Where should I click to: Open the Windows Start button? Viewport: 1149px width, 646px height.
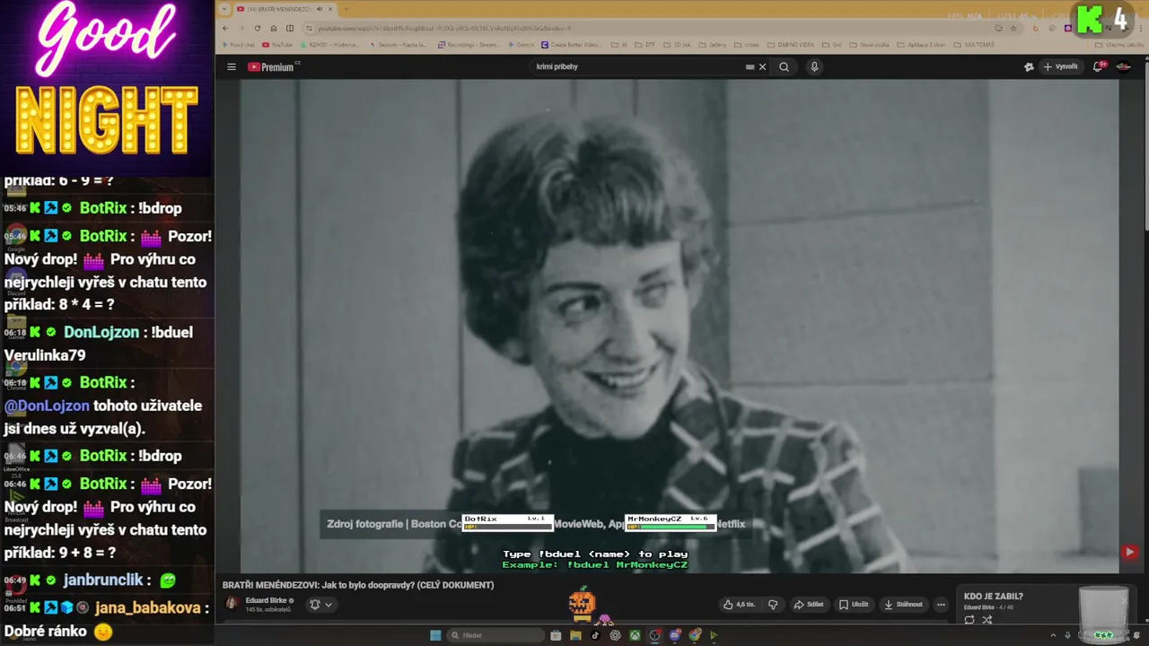click(x=435, y=635)
